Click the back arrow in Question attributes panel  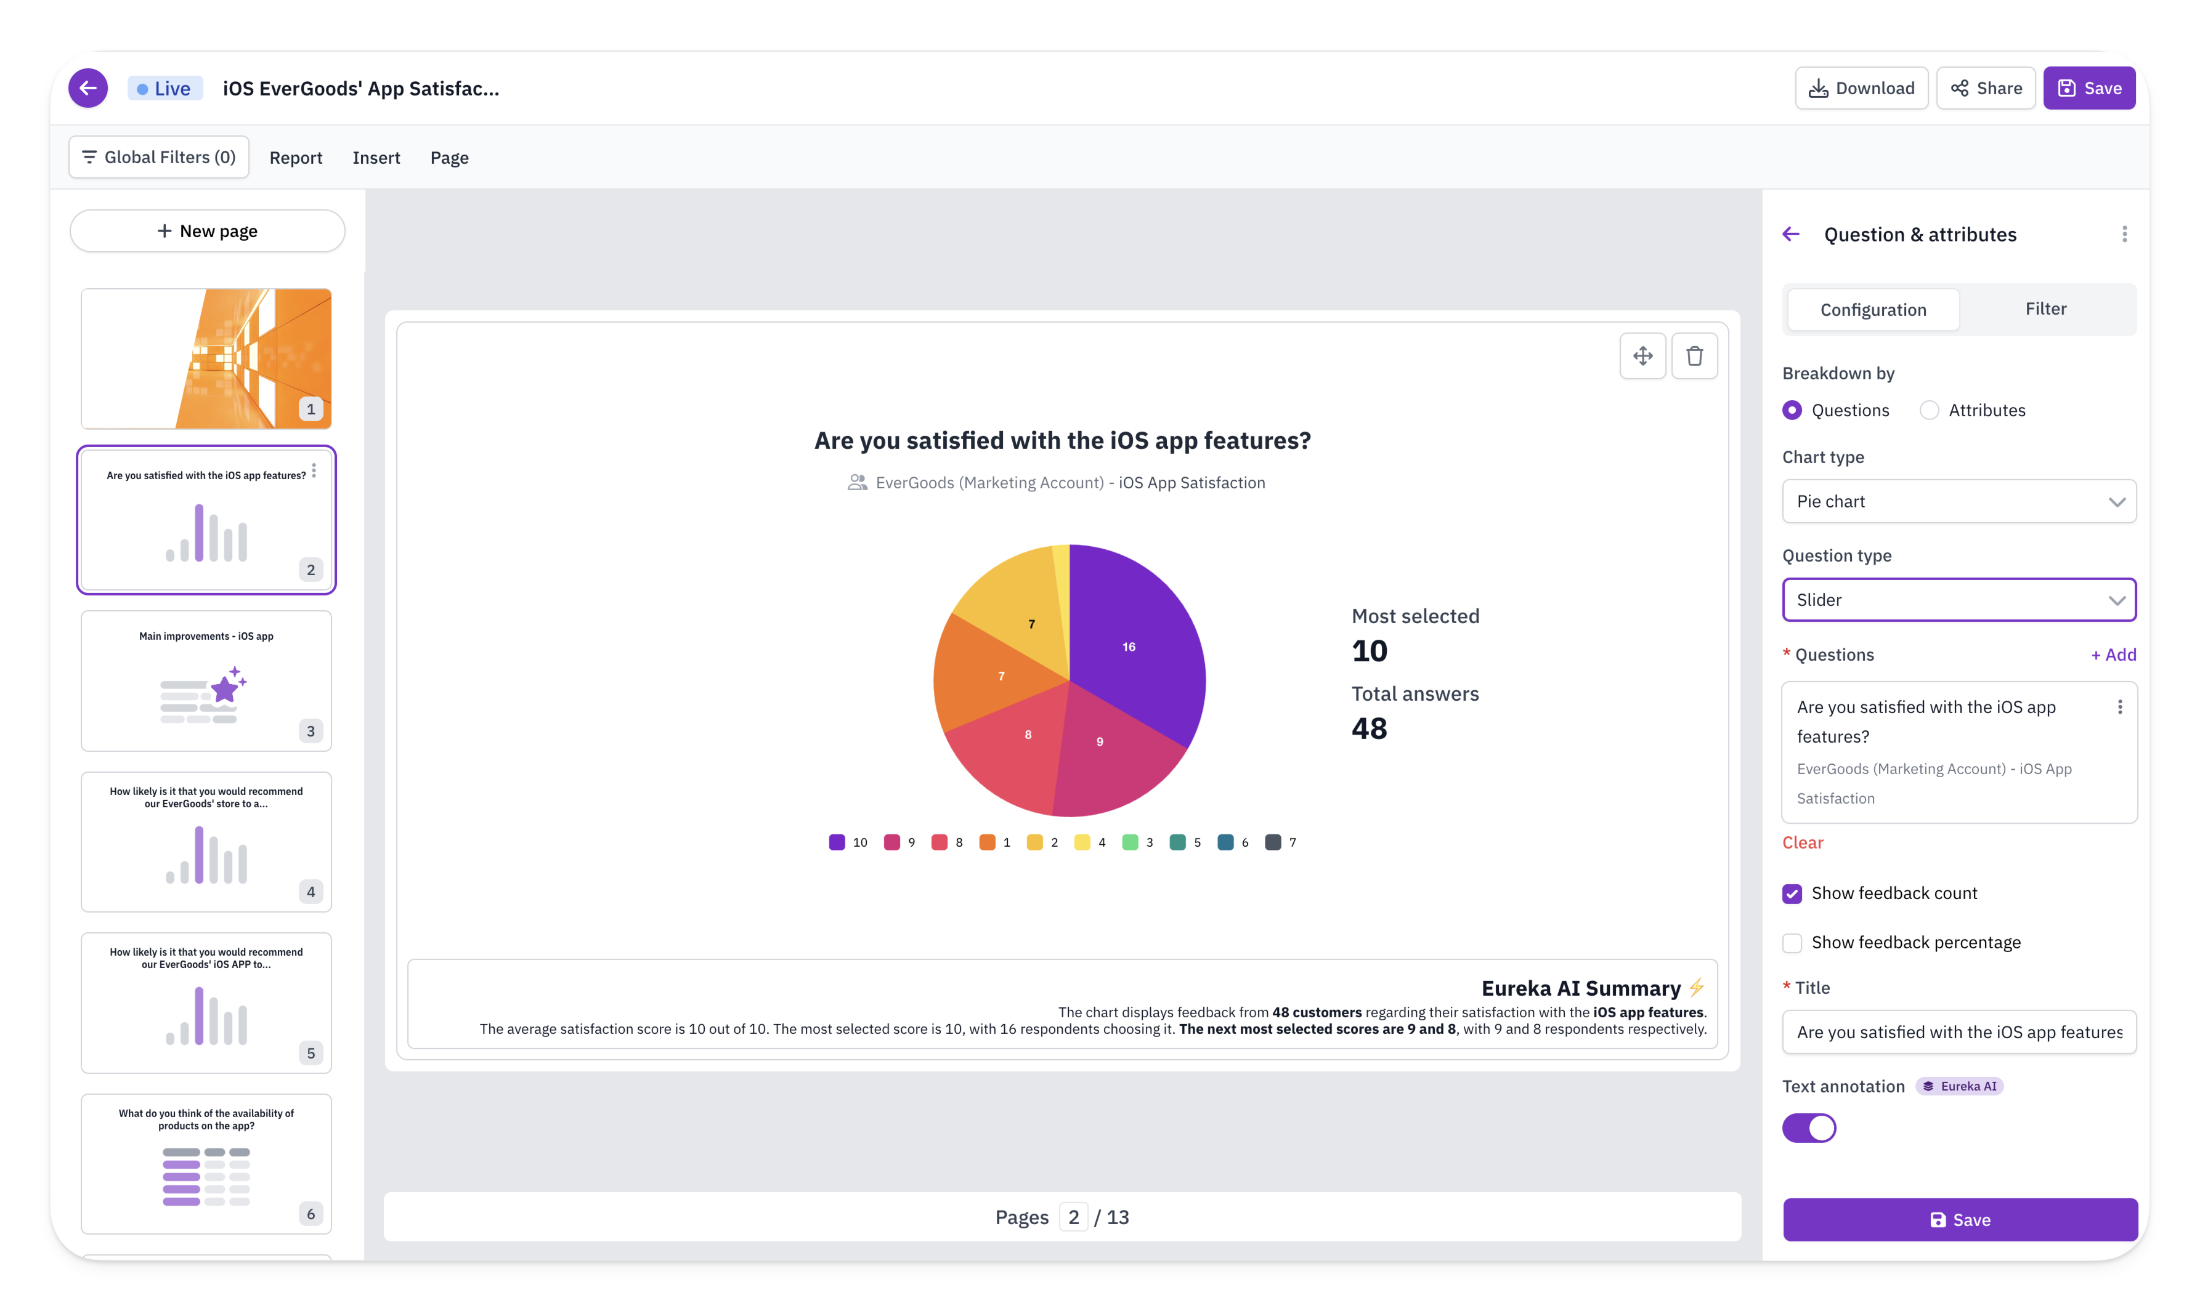click(x=1791, y=234)
